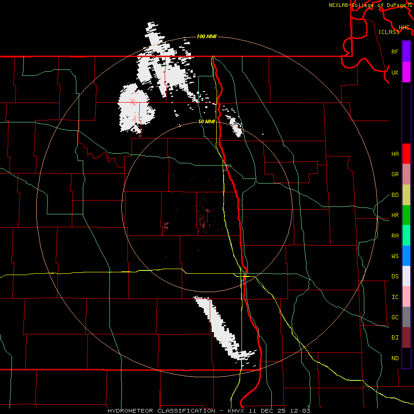The width and height of the screenshot is (414, 414).
Task: Click the GR legend color block
Action: (406, 174)
